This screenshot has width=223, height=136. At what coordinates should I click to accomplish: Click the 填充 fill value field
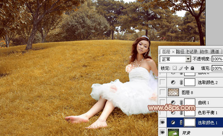(x=217, y=68)
